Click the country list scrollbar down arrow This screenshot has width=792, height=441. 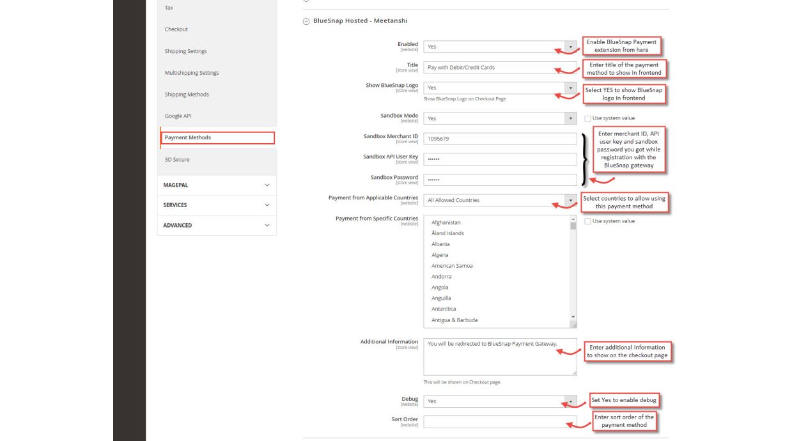pyautogui.click(x=573, y=317)
